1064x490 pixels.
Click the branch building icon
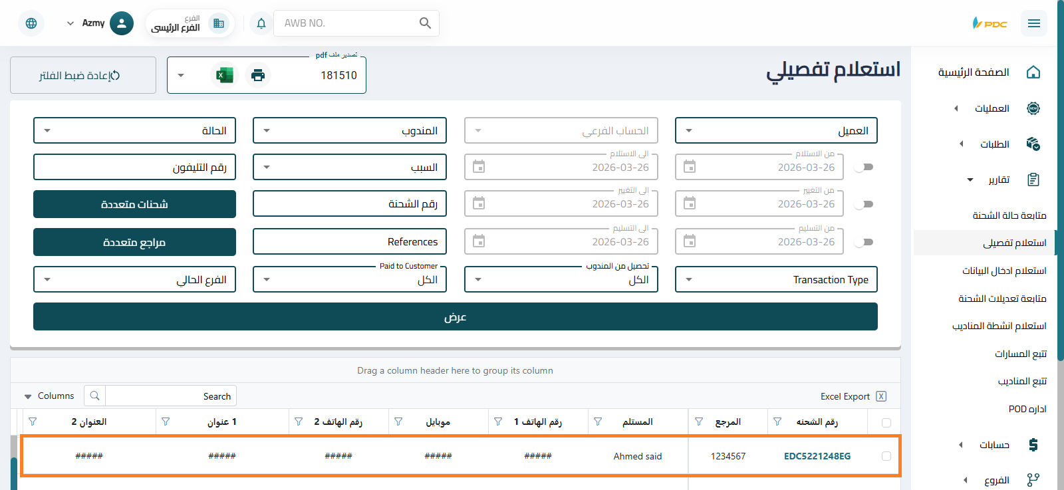[218, 23]
